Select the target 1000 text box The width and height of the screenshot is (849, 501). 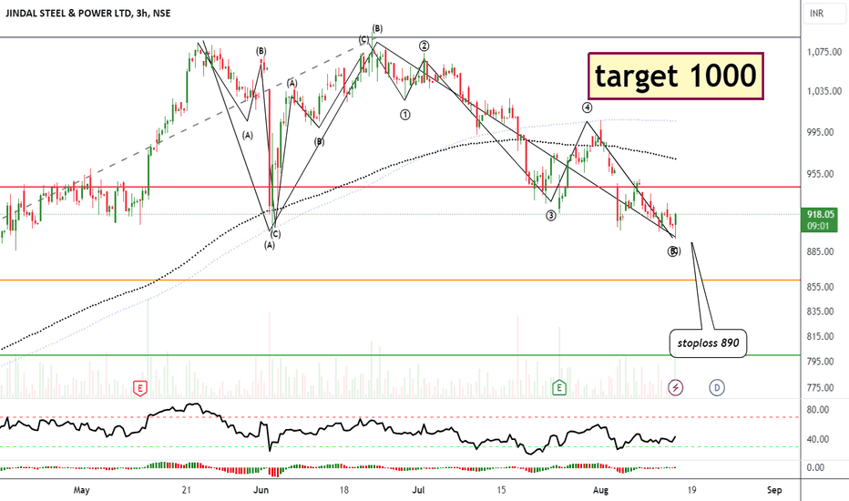pyautogui.click(x=676, y=76)
